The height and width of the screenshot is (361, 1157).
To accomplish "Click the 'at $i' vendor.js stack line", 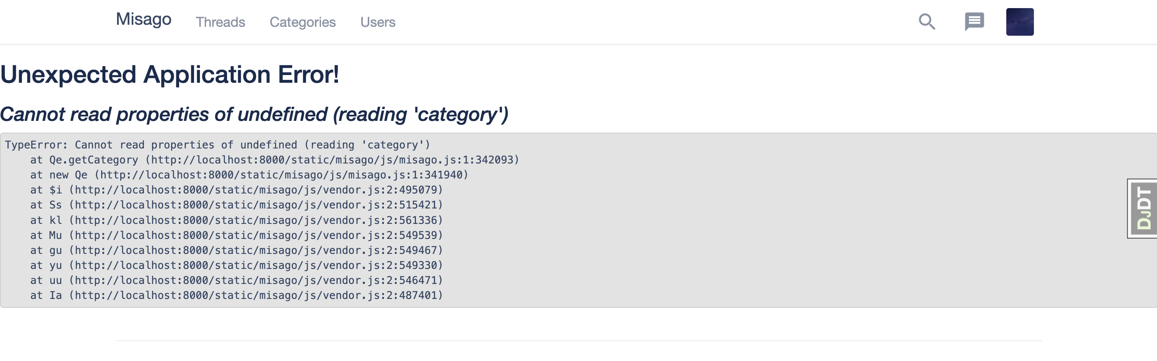I will [236, 190].
